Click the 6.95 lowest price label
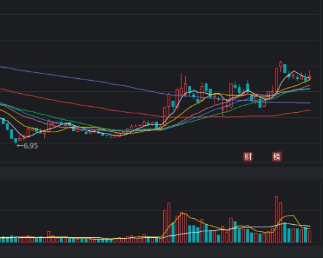The width and height of the screenshot is (323, 258). (27, 146)
